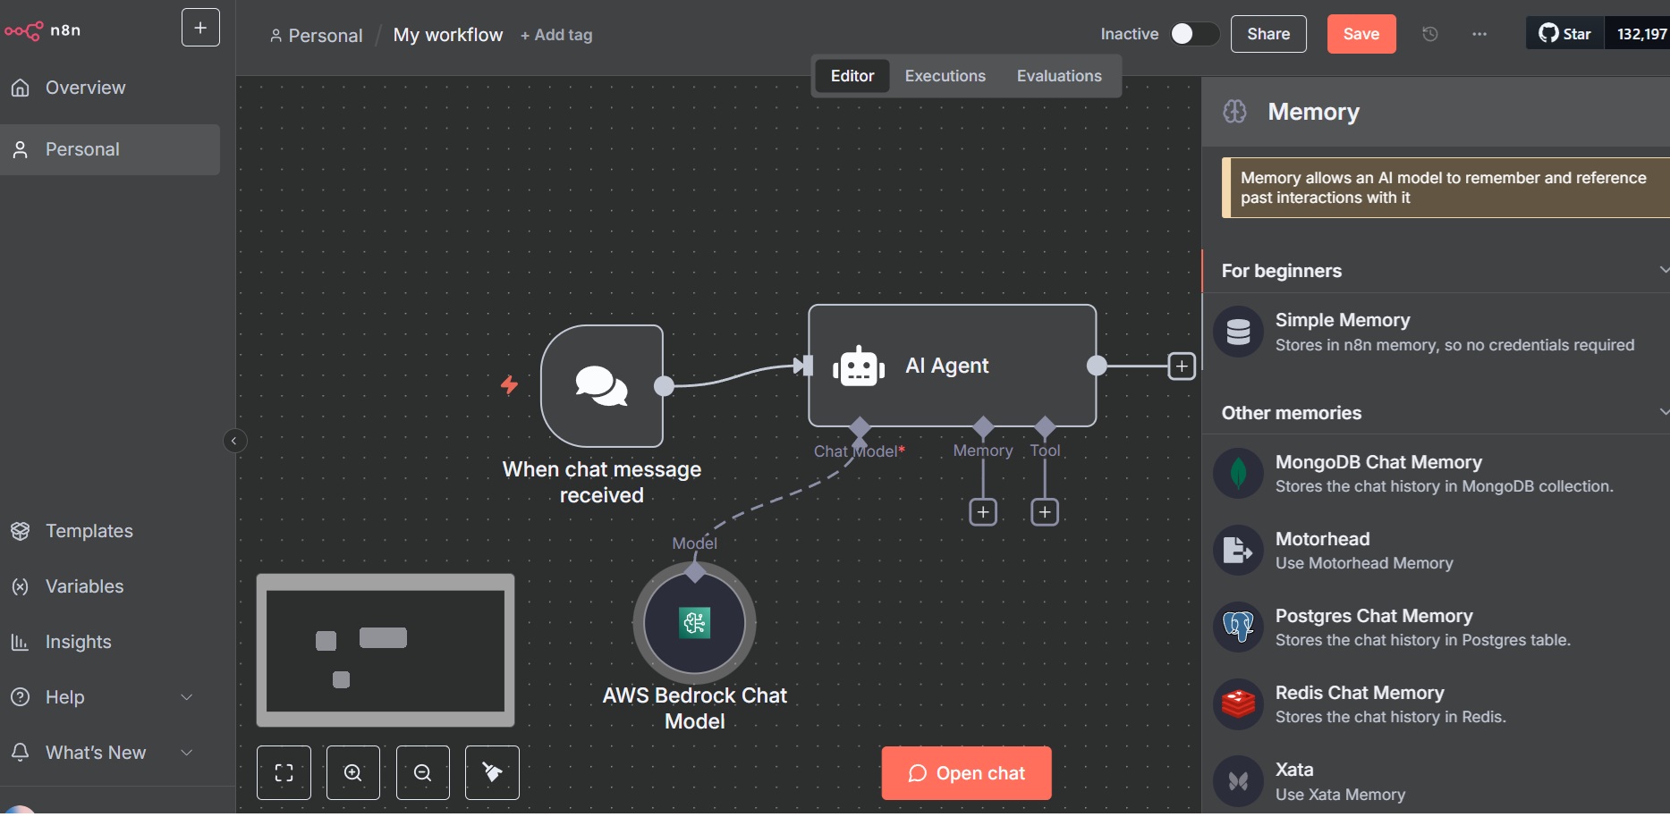Add a Tool sub-node with plus

click(1045, 512)
